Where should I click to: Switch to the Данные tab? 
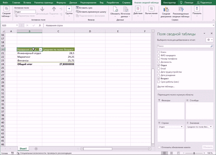(x=73, y=2)
